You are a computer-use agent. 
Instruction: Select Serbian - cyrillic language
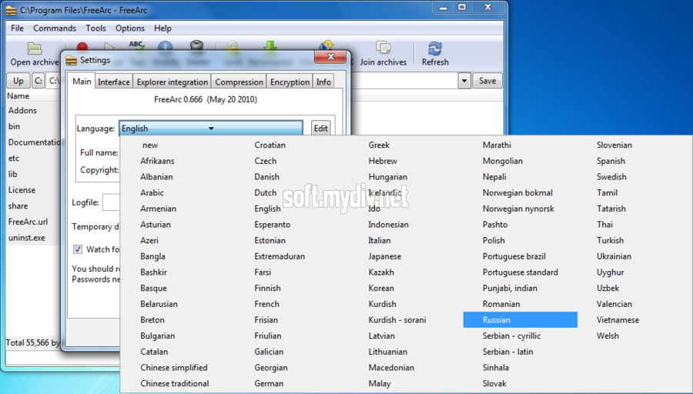coord(511,336)
